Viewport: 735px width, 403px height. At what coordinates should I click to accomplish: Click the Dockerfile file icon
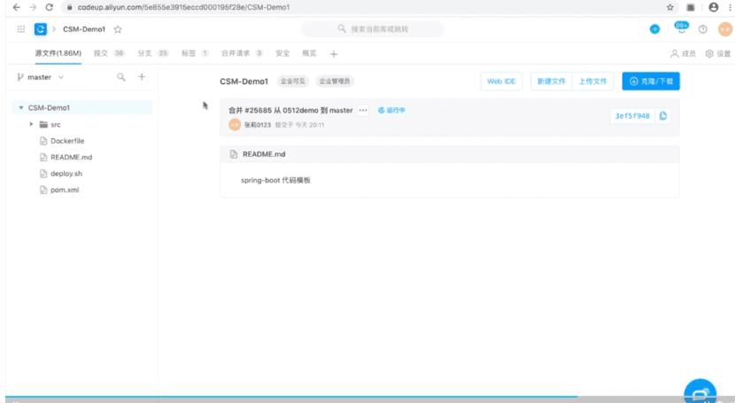click(43, 141)
